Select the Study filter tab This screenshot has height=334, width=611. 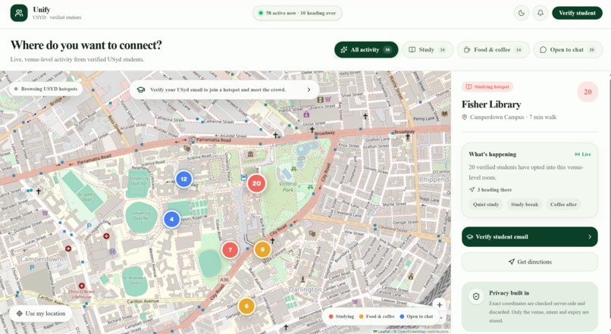tap(428, 49)
